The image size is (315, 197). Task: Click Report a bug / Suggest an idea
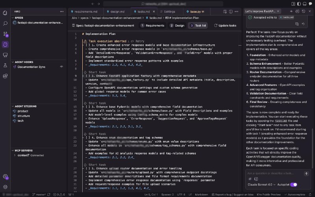pos(232,194)
